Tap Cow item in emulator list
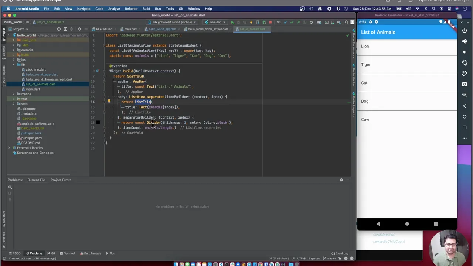This screenshot has height=266, width=473. point(407,120)
